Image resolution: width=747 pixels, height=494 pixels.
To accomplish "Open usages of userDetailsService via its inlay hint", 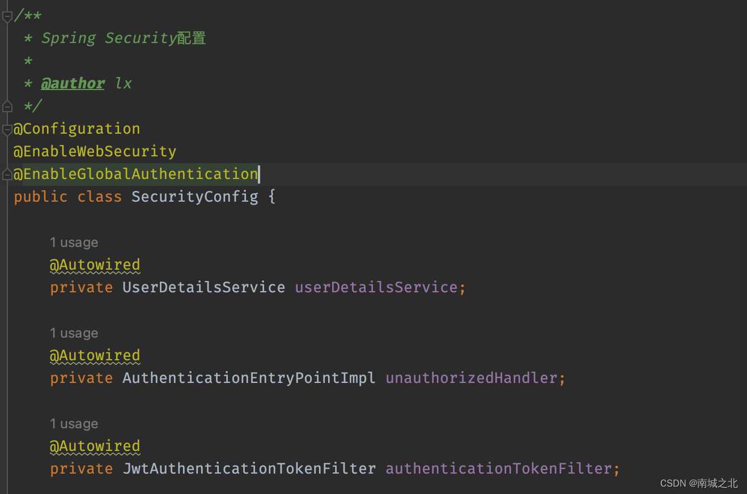I will coord(74,242).
